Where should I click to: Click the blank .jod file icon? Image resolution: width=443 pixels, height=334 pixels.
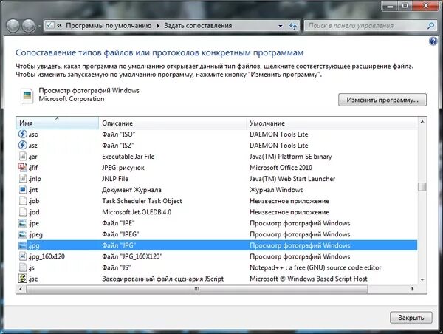[23, 212]
